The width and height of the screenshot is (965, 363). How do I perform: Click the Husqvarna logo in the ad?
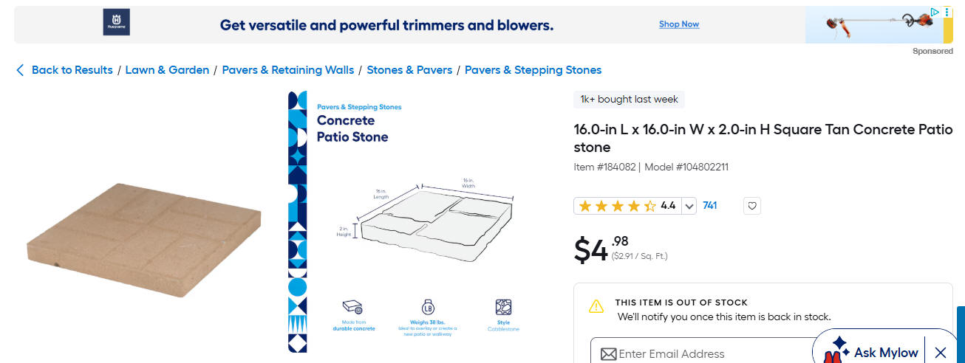click(x=116, y=23)
